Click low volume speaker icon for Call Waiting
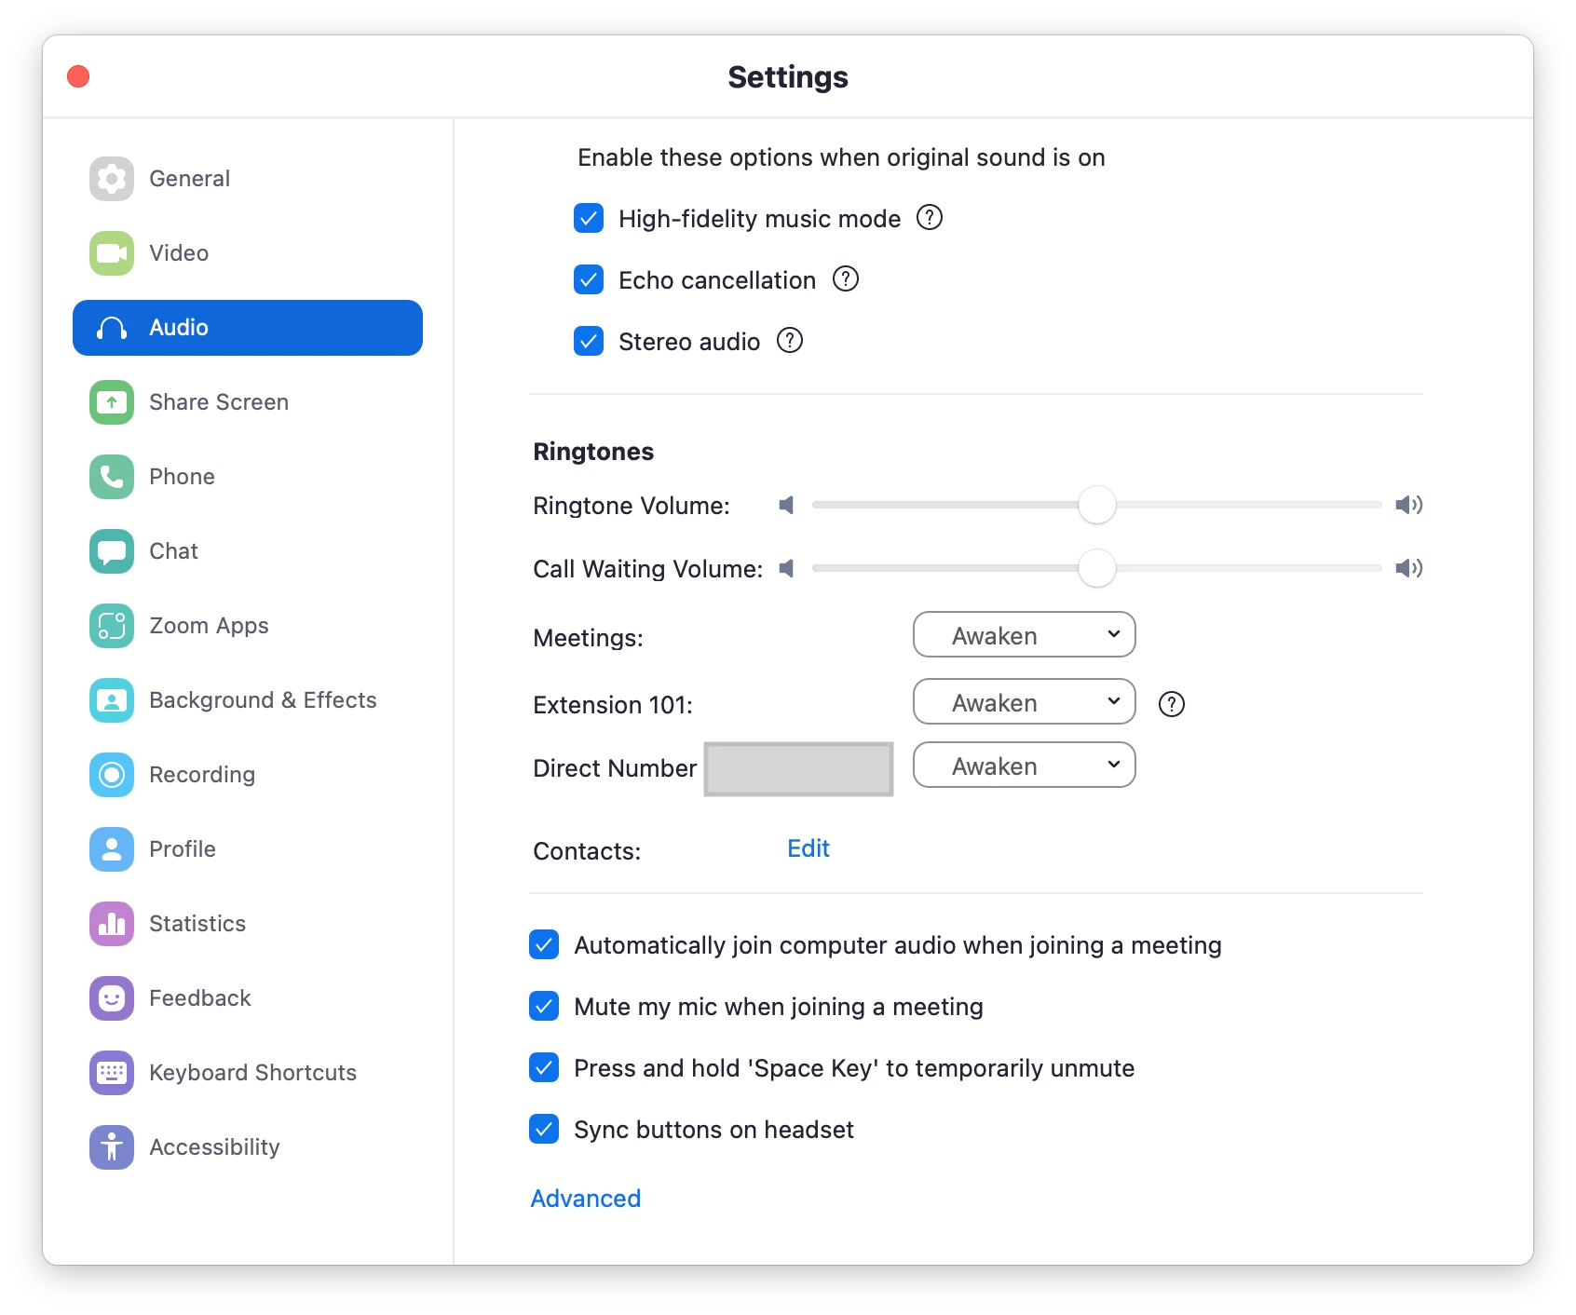1576x1315 pixels. point(787,568)
